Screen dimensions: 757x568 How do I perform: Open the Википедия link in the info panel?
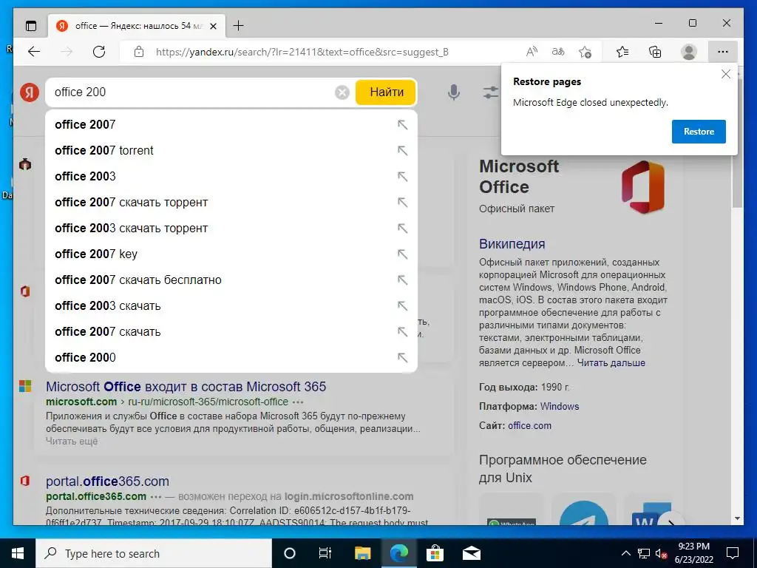[512, 244]
